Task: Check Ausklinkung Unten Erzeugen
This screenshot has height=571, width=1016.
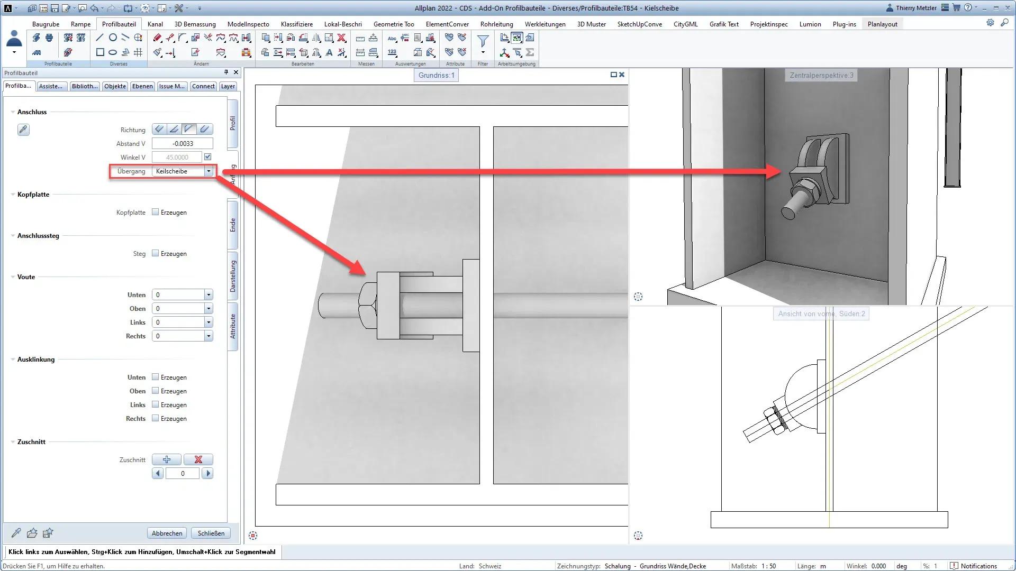Action: coord(156,377)
